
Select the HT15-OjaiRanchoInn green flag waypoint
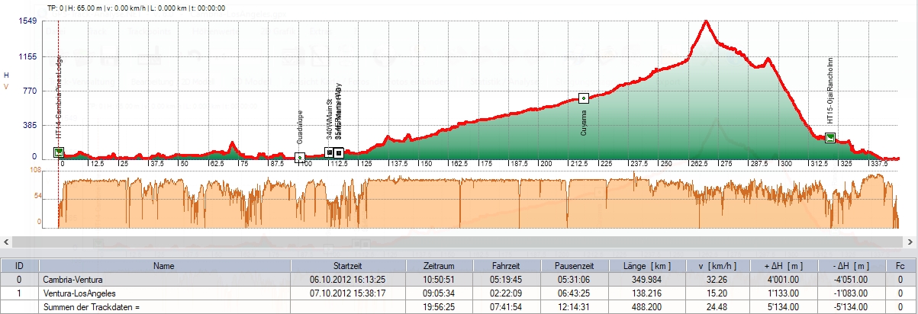point(830,137)
